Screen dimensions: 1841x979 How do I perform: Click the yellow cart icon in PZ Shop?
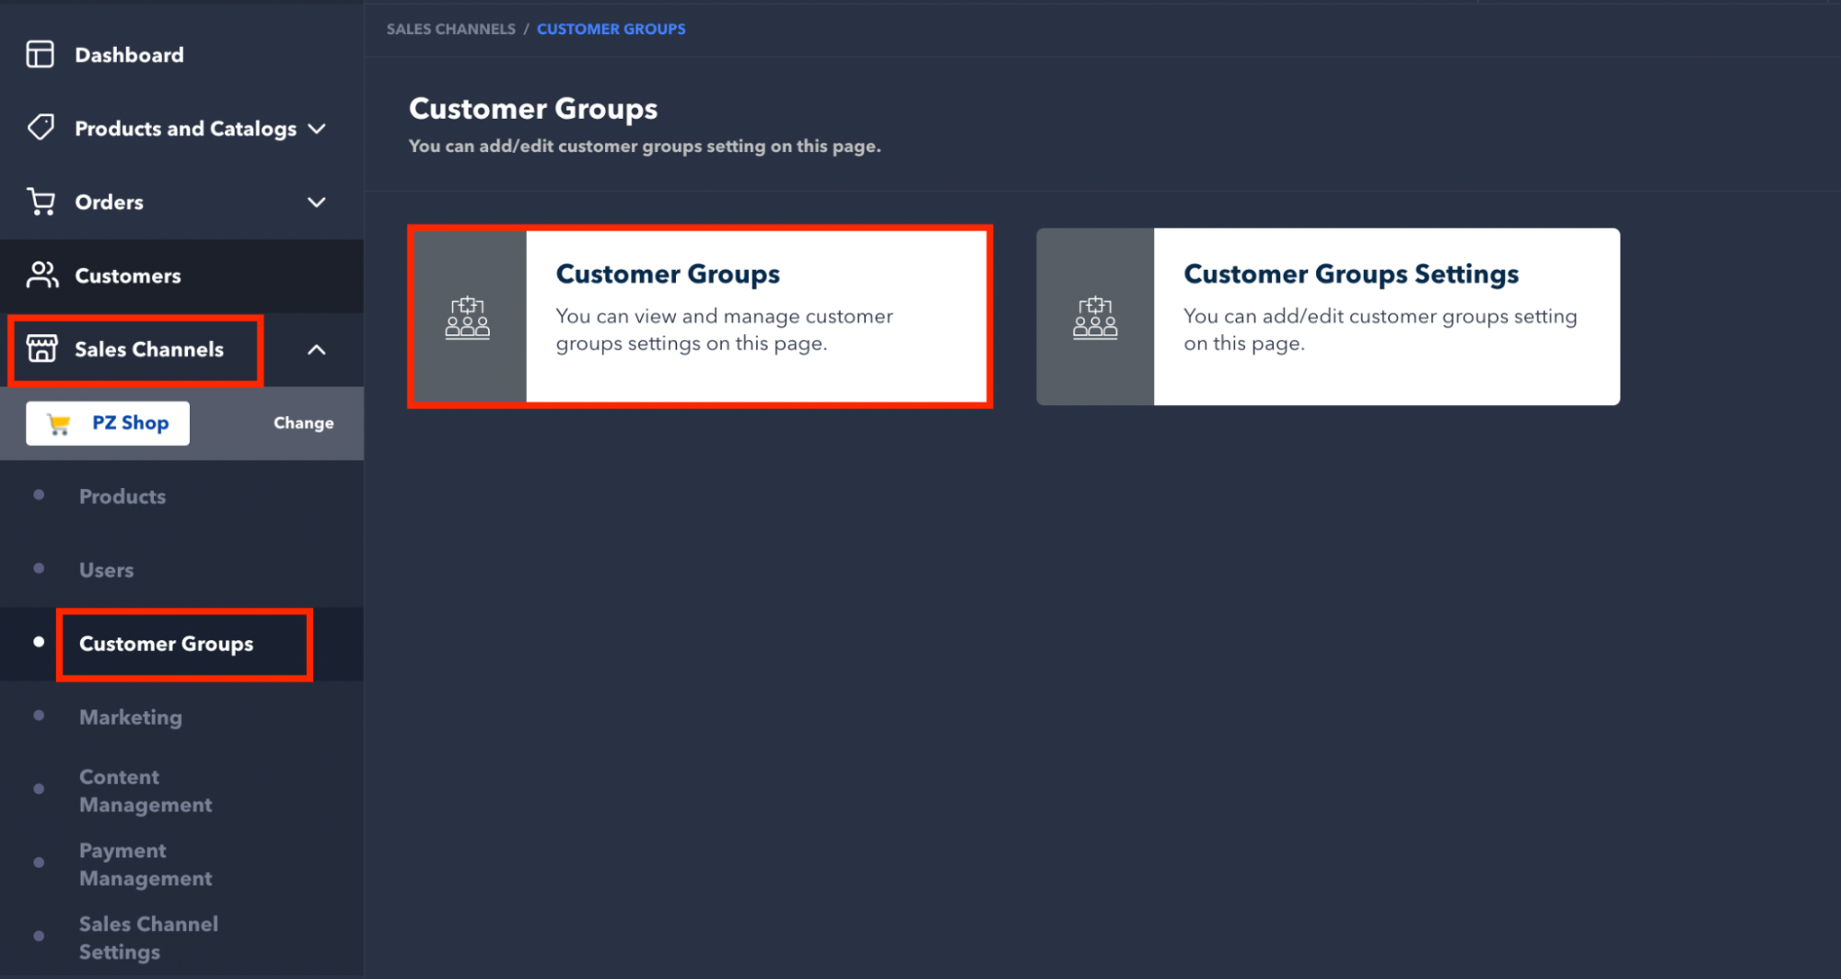point(59,424)
